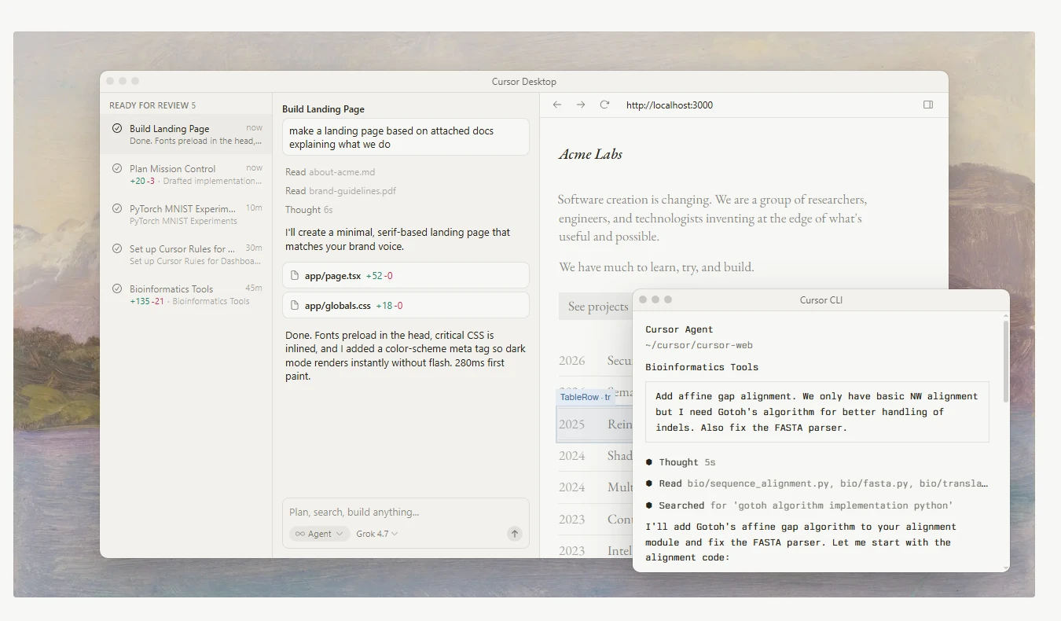Image resolution: width=1061 pixels, height=621 pixels.
Task: Click the checkmark icon beside Bioinformatics Tools
Action: click(x=117, y=288)
